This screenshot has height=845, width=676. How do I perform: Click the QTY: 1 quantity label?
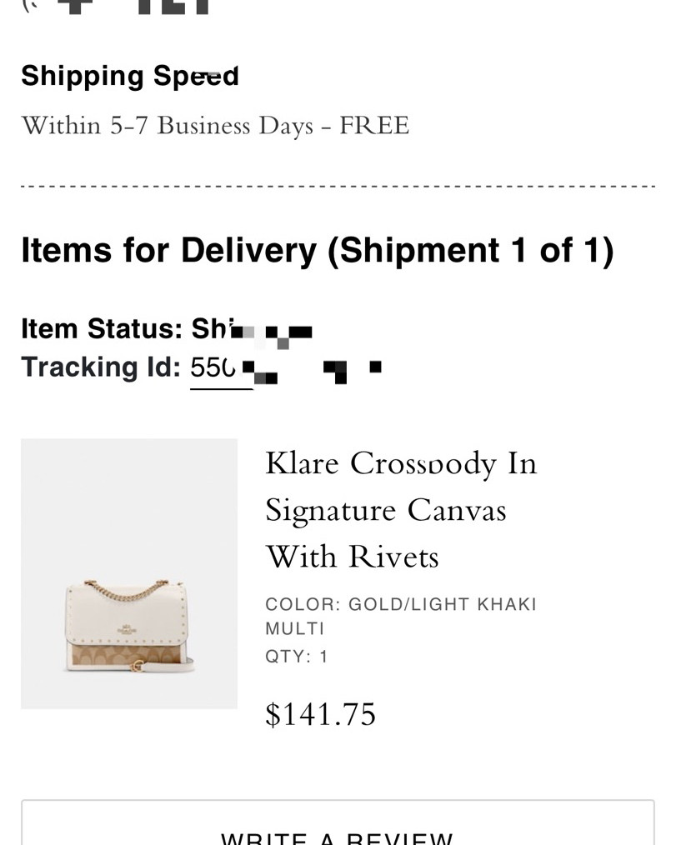click(297, 657)
